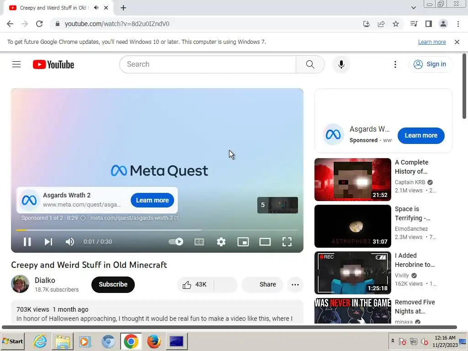Toggle Chrome side panel
The height and width of the screenshot is (351, 468).
tap(429, 24)
